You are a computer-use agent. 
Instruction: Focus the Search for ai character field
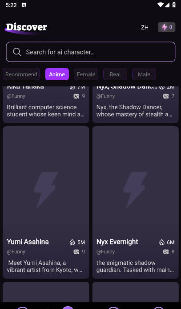pos(91,52)
